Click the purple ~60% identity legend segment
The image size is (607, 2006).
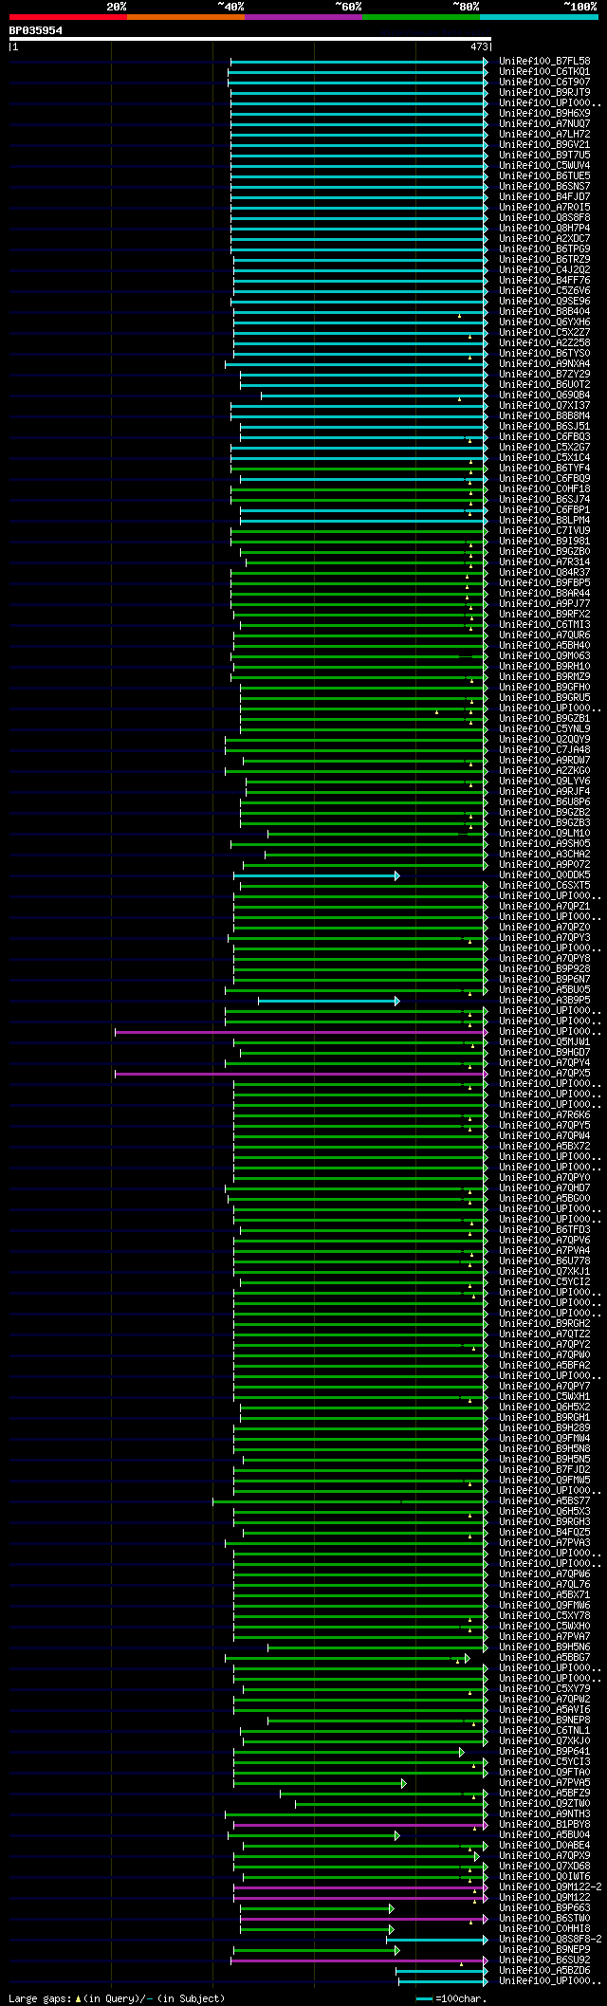click(303, 17)
